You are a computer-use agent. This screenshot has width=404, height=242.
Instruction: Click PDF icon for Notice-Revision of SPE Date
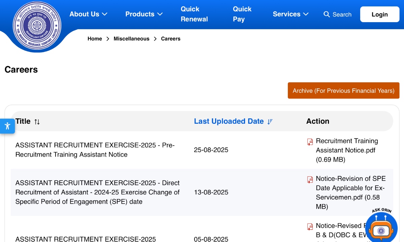tap(310, 179)
